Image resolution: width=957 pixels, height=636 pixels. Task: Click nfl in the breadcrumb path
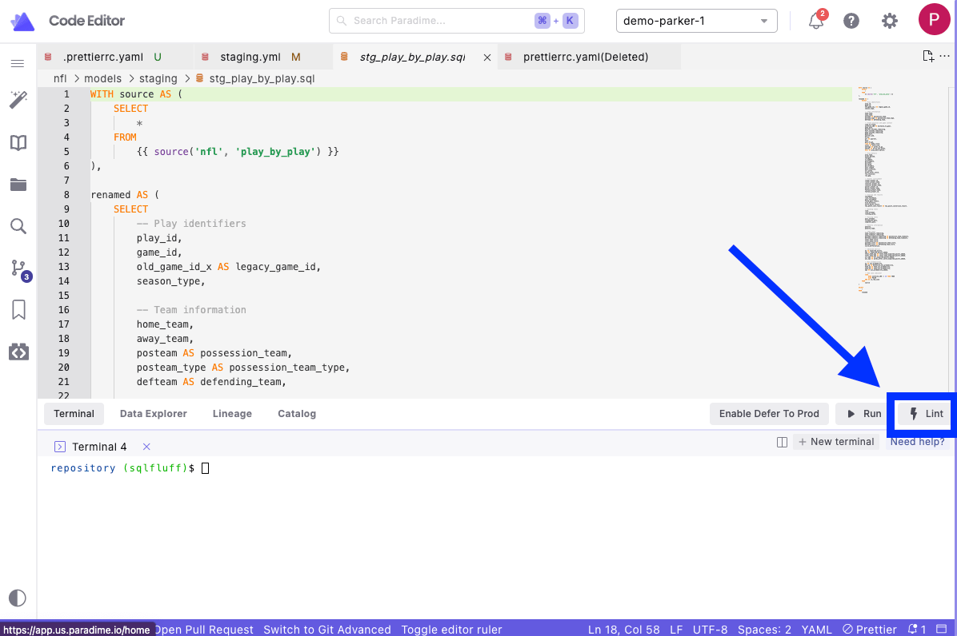pyautogui.click(x=60, y=78)
